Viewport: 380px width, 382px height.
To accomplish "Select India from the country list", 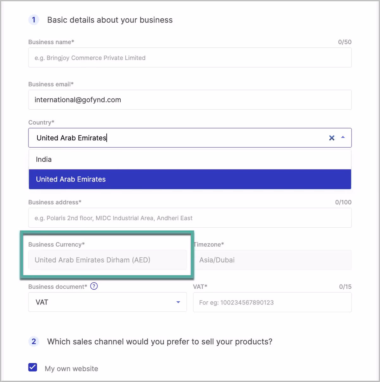I will pos(190,159).
